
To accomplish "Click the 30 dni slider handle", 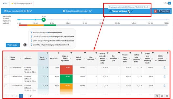I will tap(44, 20).
